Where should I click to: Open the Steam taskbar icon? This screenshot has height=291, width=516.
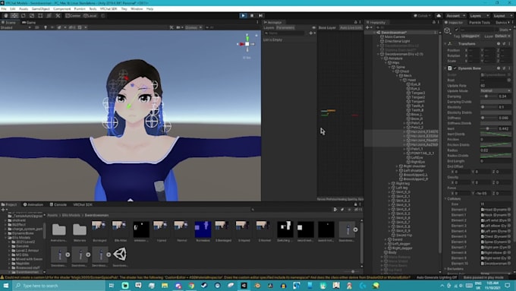[x=204, y=286]
